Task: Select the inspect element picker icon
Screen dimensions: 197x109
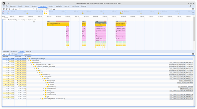Action: pyautogui.click(x=4, y=6)
